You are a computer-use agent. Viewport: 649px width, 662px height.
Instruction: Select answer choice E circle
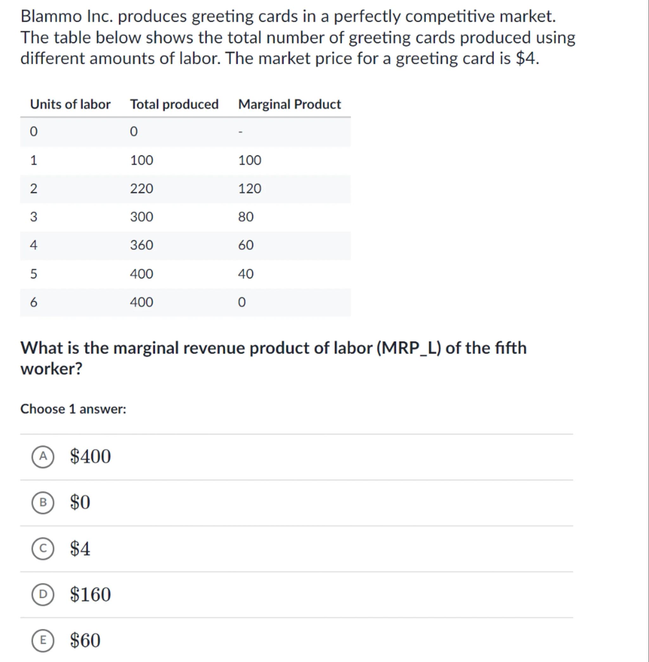[42, 640]
